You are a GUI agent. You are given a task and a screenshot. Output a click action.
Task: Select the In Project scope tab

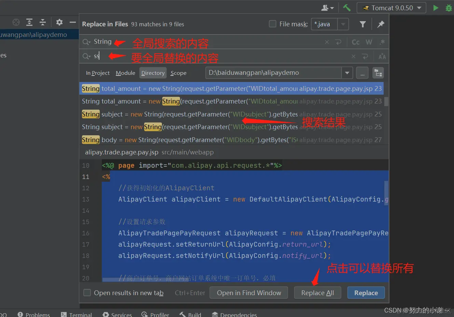click(98, 73)
